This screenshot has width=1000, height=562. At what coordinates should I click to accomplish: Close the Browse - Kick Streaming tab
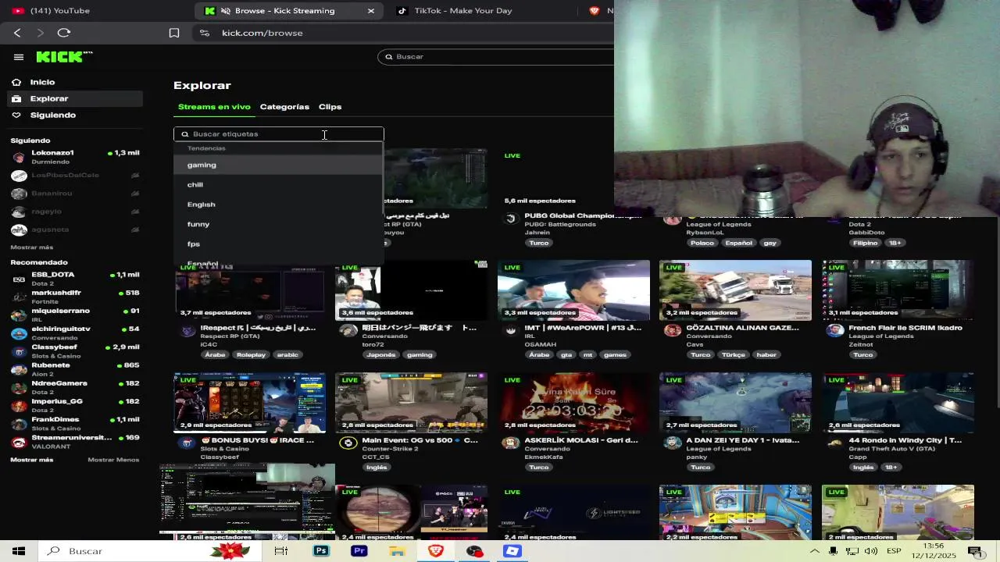[371, 11]
